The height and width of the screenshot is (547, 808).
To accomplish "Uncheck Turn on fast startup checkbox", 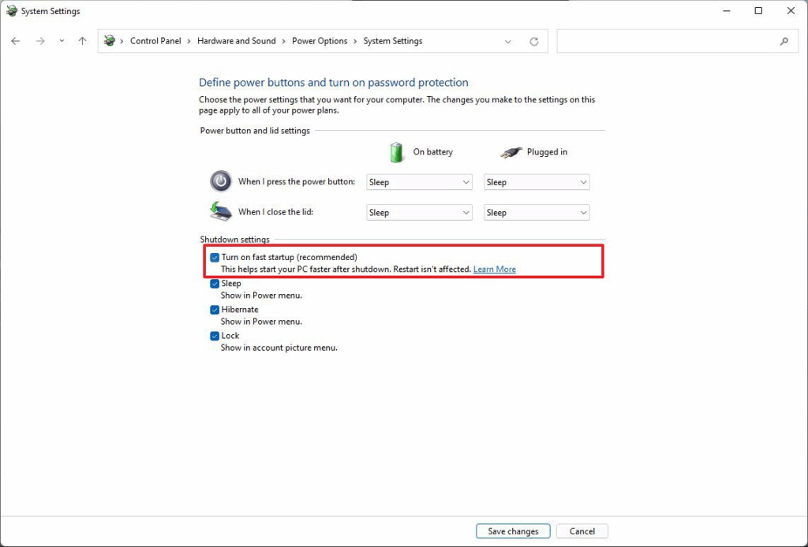I will [215, 258].
